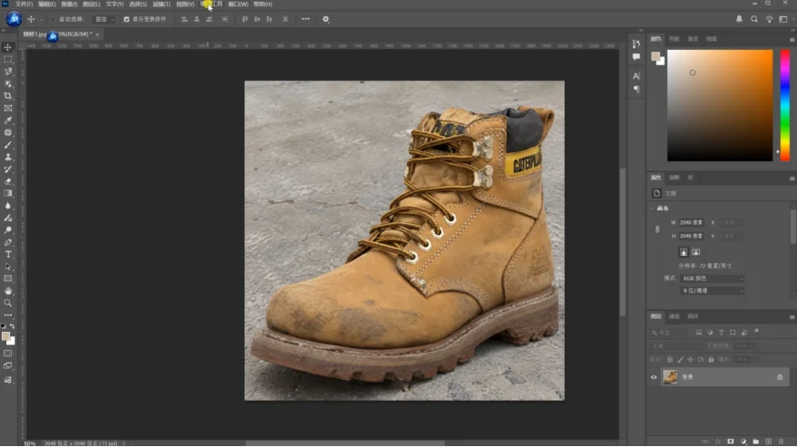797x447 pixels.
Task: Hide the 背景 layer with eye icon
Action: (x=654, y=377)
